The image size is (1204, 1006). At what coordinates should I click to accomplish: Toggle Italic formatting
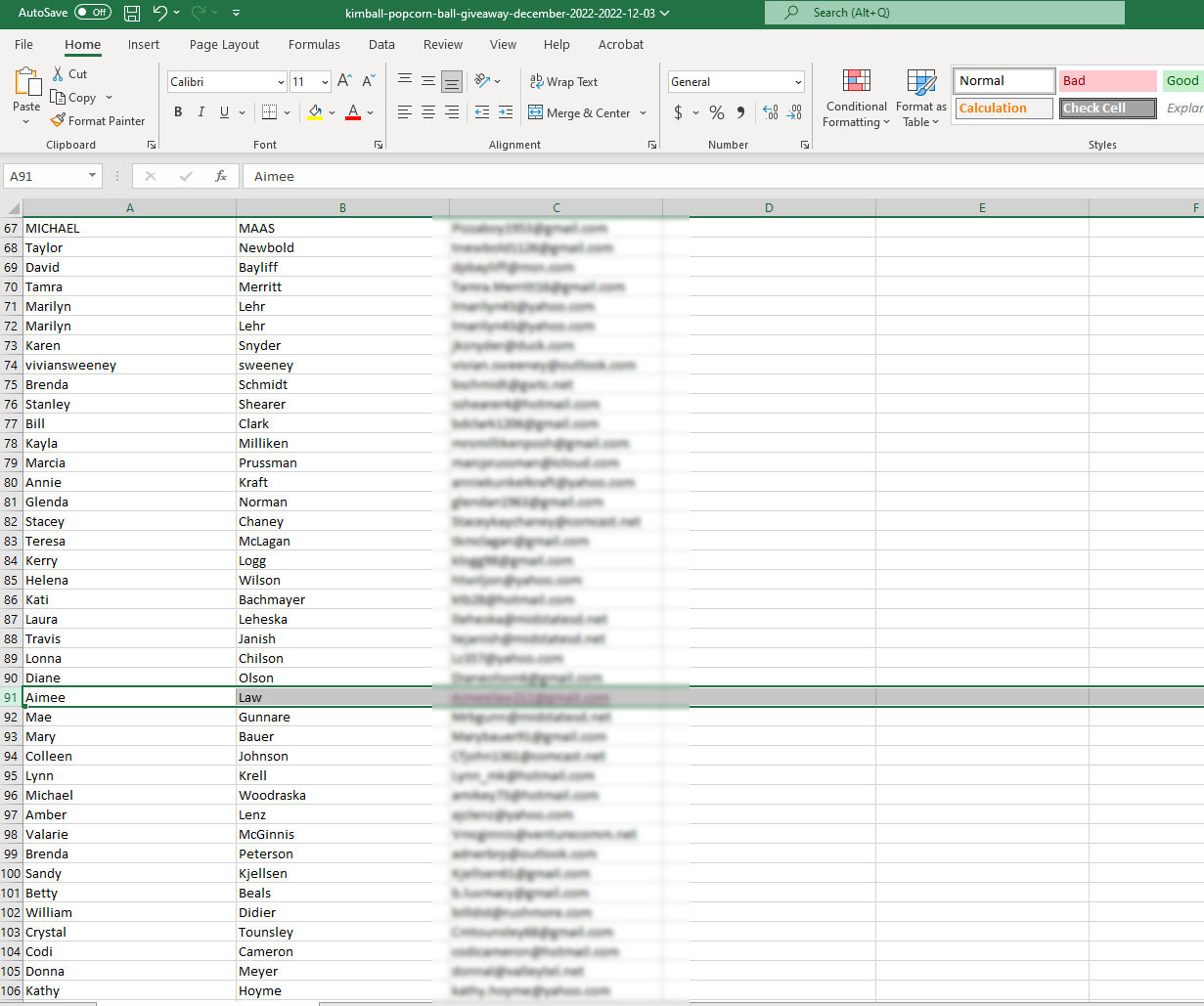(x=201, y=113)
